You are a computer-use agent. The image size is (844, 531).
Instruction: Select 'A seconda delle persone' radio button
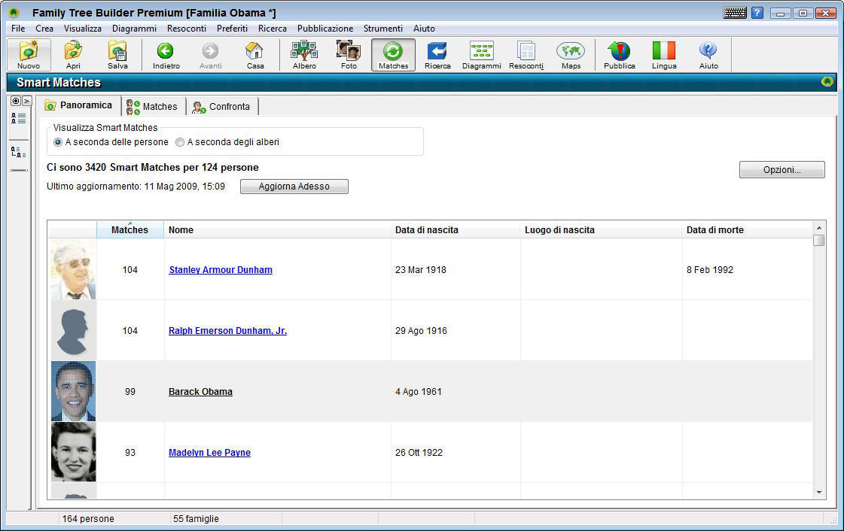58,142
